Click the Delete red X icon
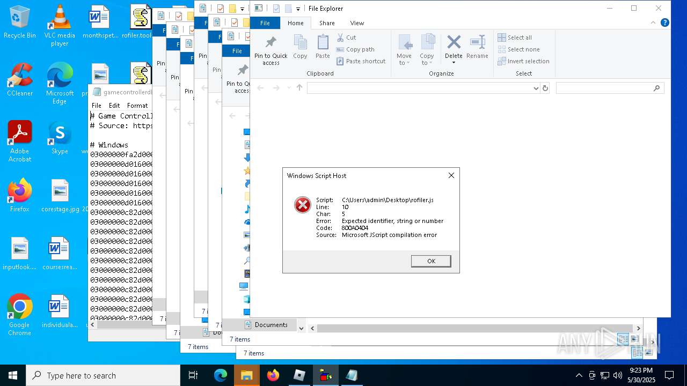The height and width of the screenshot is (386, 687). (454, 42)
